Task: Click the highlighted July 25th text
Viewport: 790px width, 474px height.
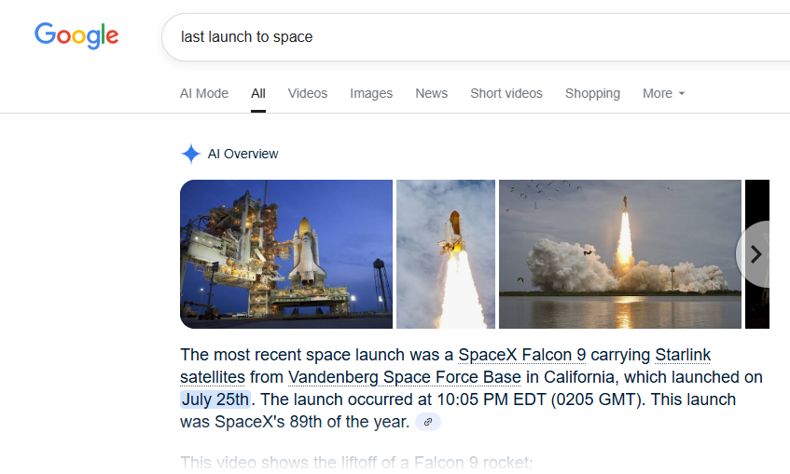Action: (x=215, y=400)
